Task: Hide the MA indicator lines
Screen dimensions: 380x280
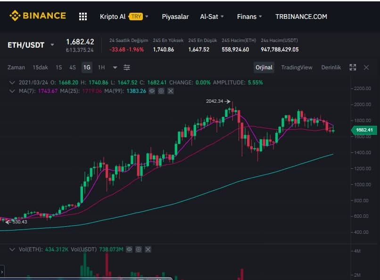Action: [152, 91]
